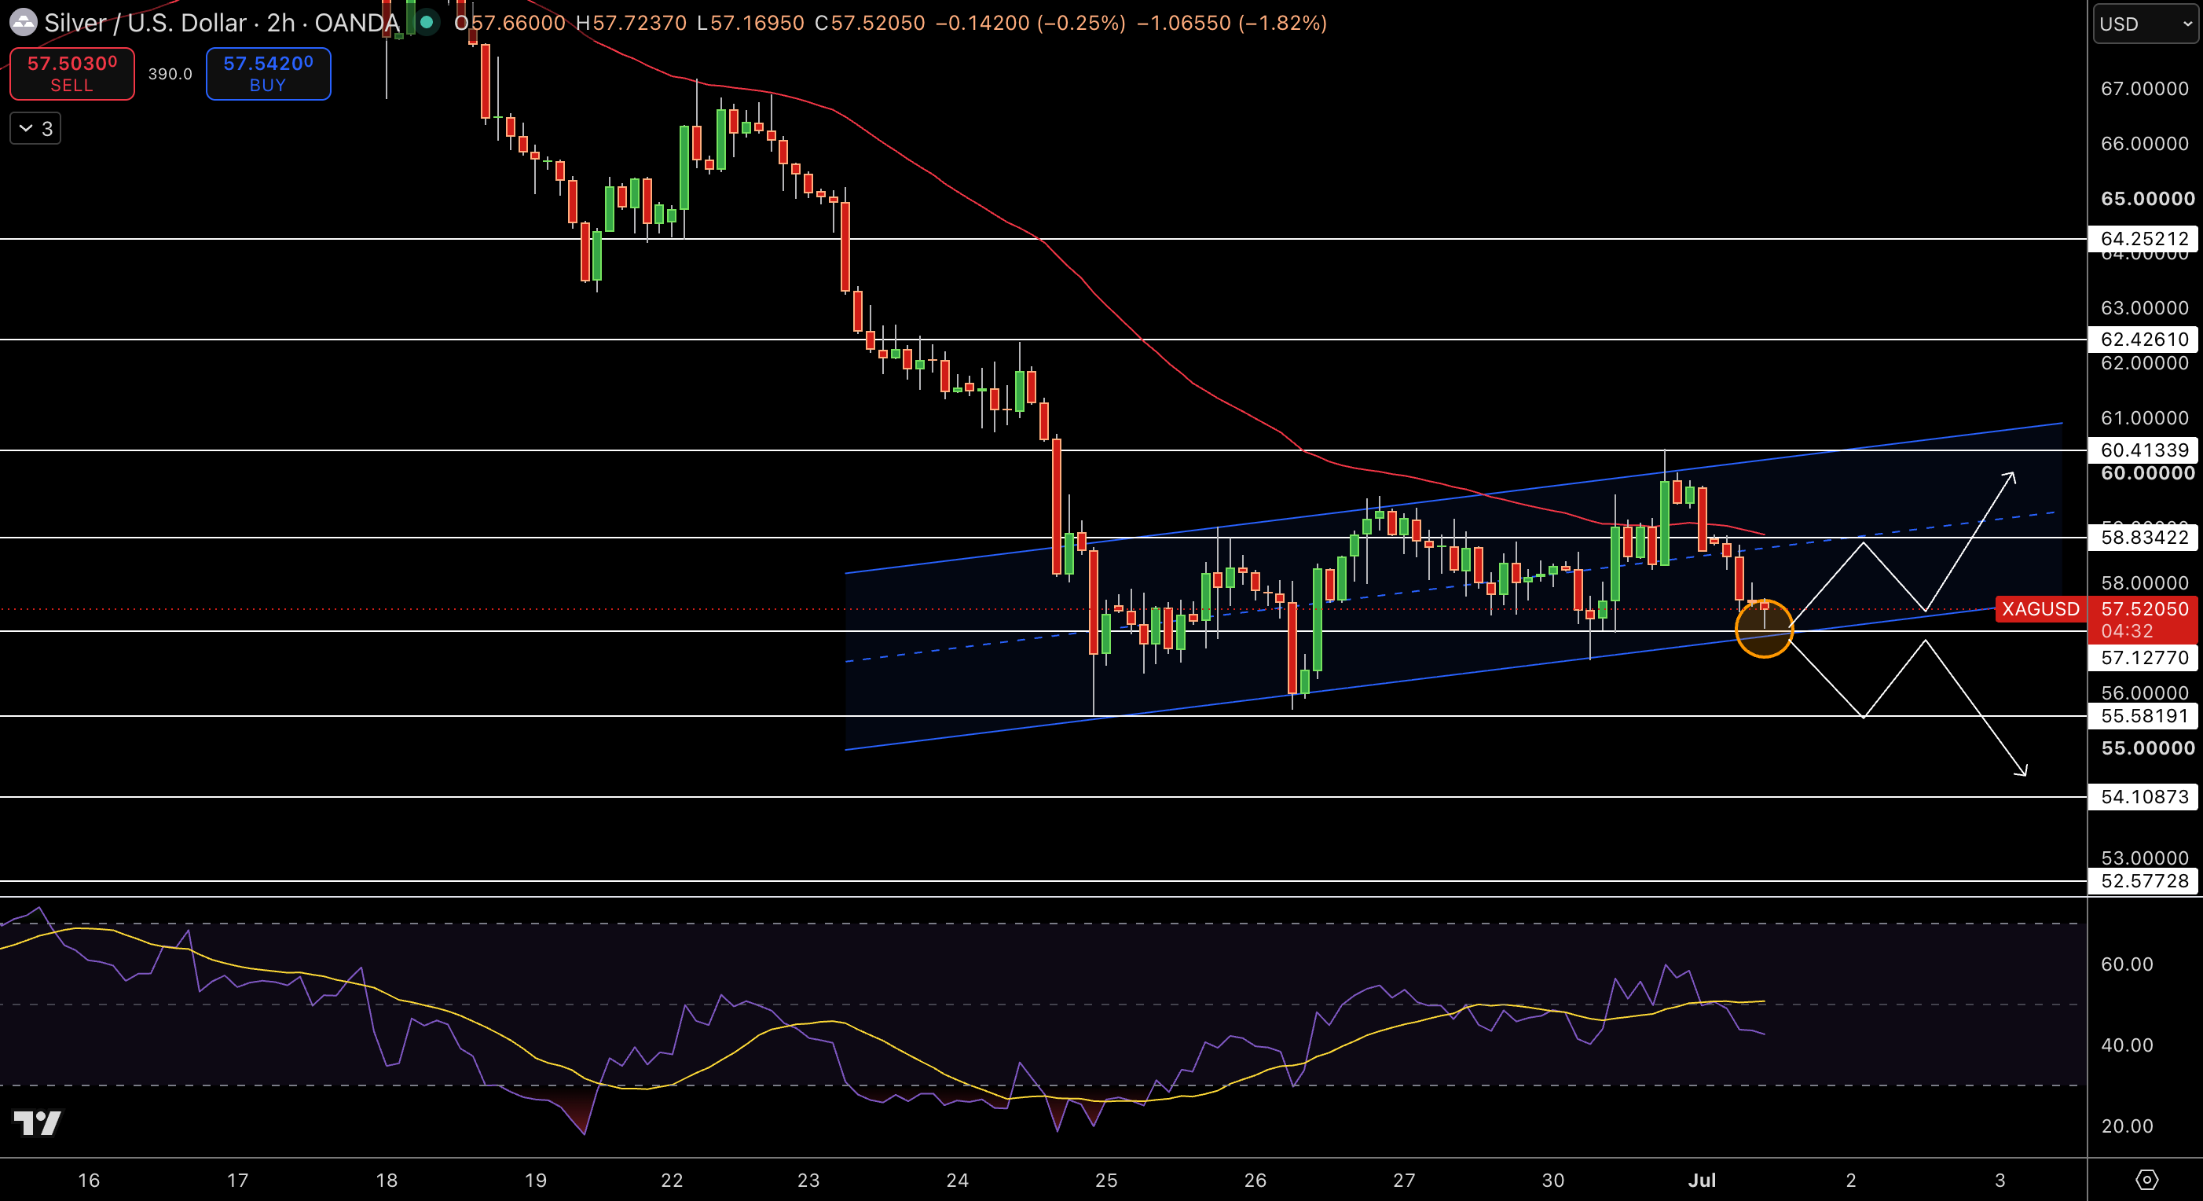Click the orange circle drawing on chart
2203x1201 pixels.
click(x=1764, y=629)
